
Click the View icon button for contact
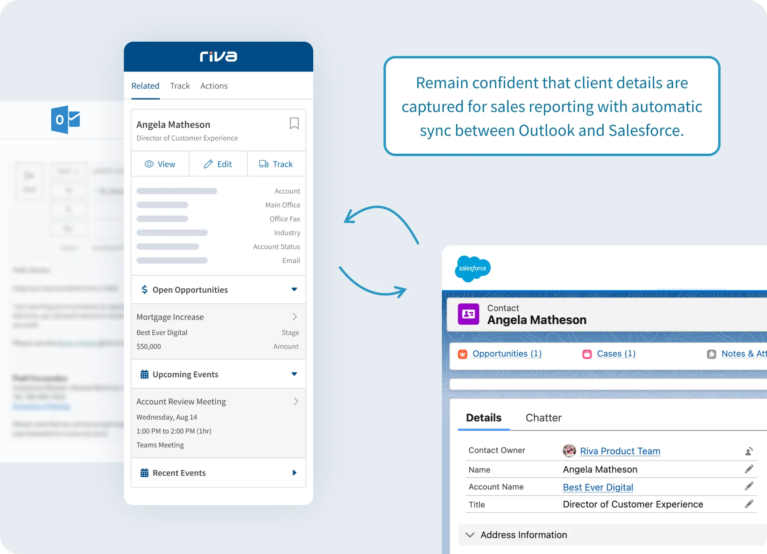(160, 163)
